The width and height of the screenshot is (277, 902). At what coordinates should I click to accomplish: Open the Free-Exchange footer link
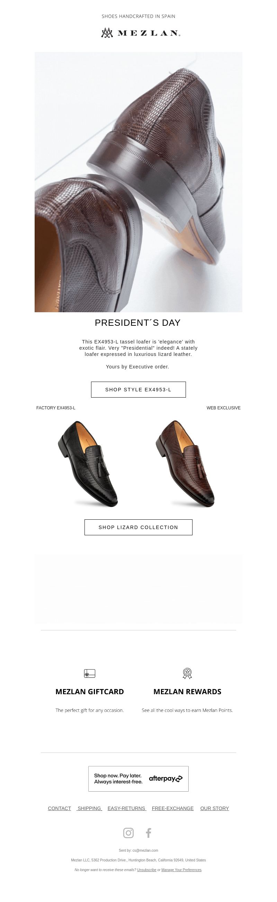coord(172,808)
